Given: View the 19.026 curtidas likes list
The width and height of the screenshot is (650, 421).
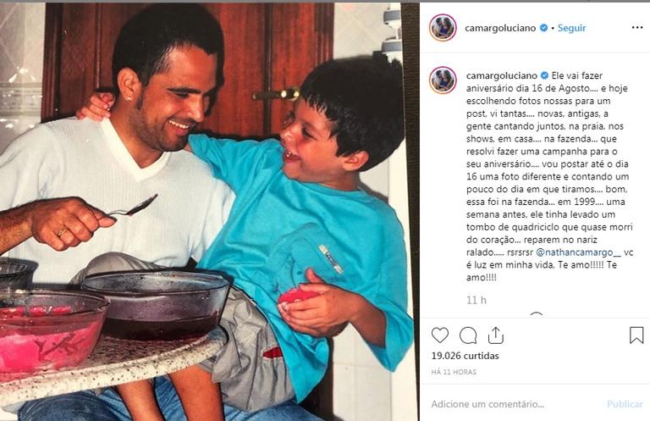Looking at the screenshot, I should (x=465, y=356).
